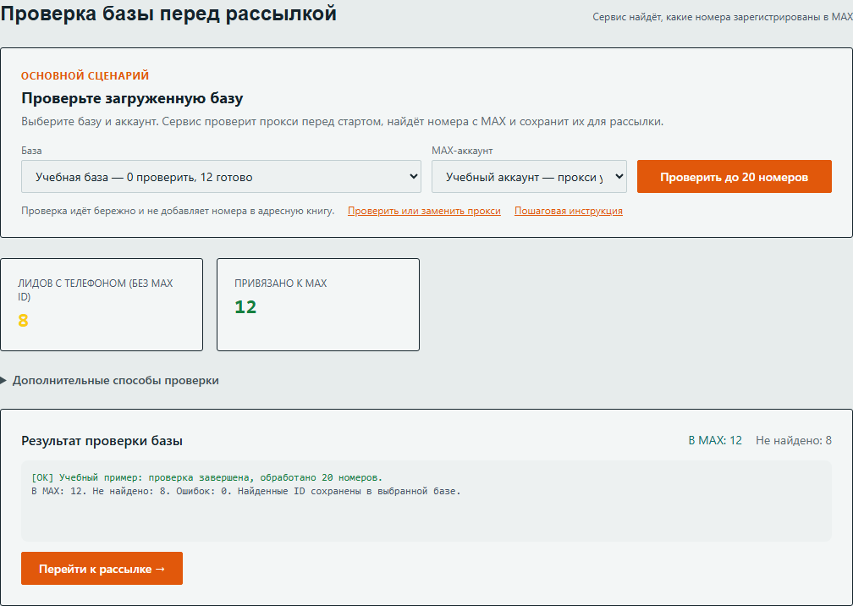Open the MAX-аккаунт dropdown
The width and height of the screenshot is (853, 606).
pyautogui.click(x=529, y=176)
